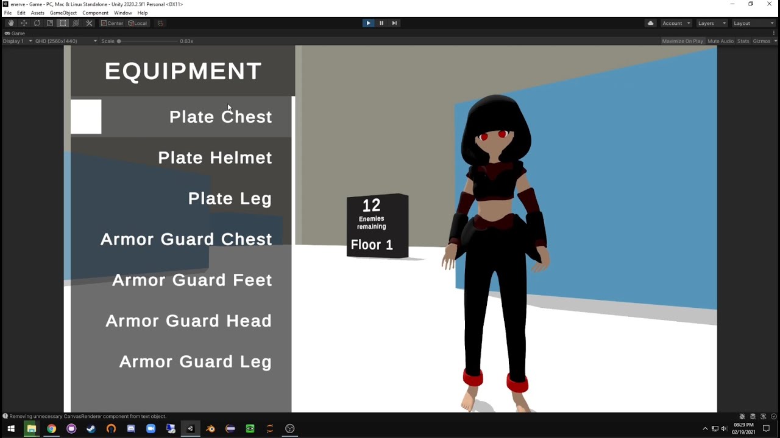Choose Armor Guard Chest item
Viewport: 780px width, 438px height.
(x=181, y=239)
